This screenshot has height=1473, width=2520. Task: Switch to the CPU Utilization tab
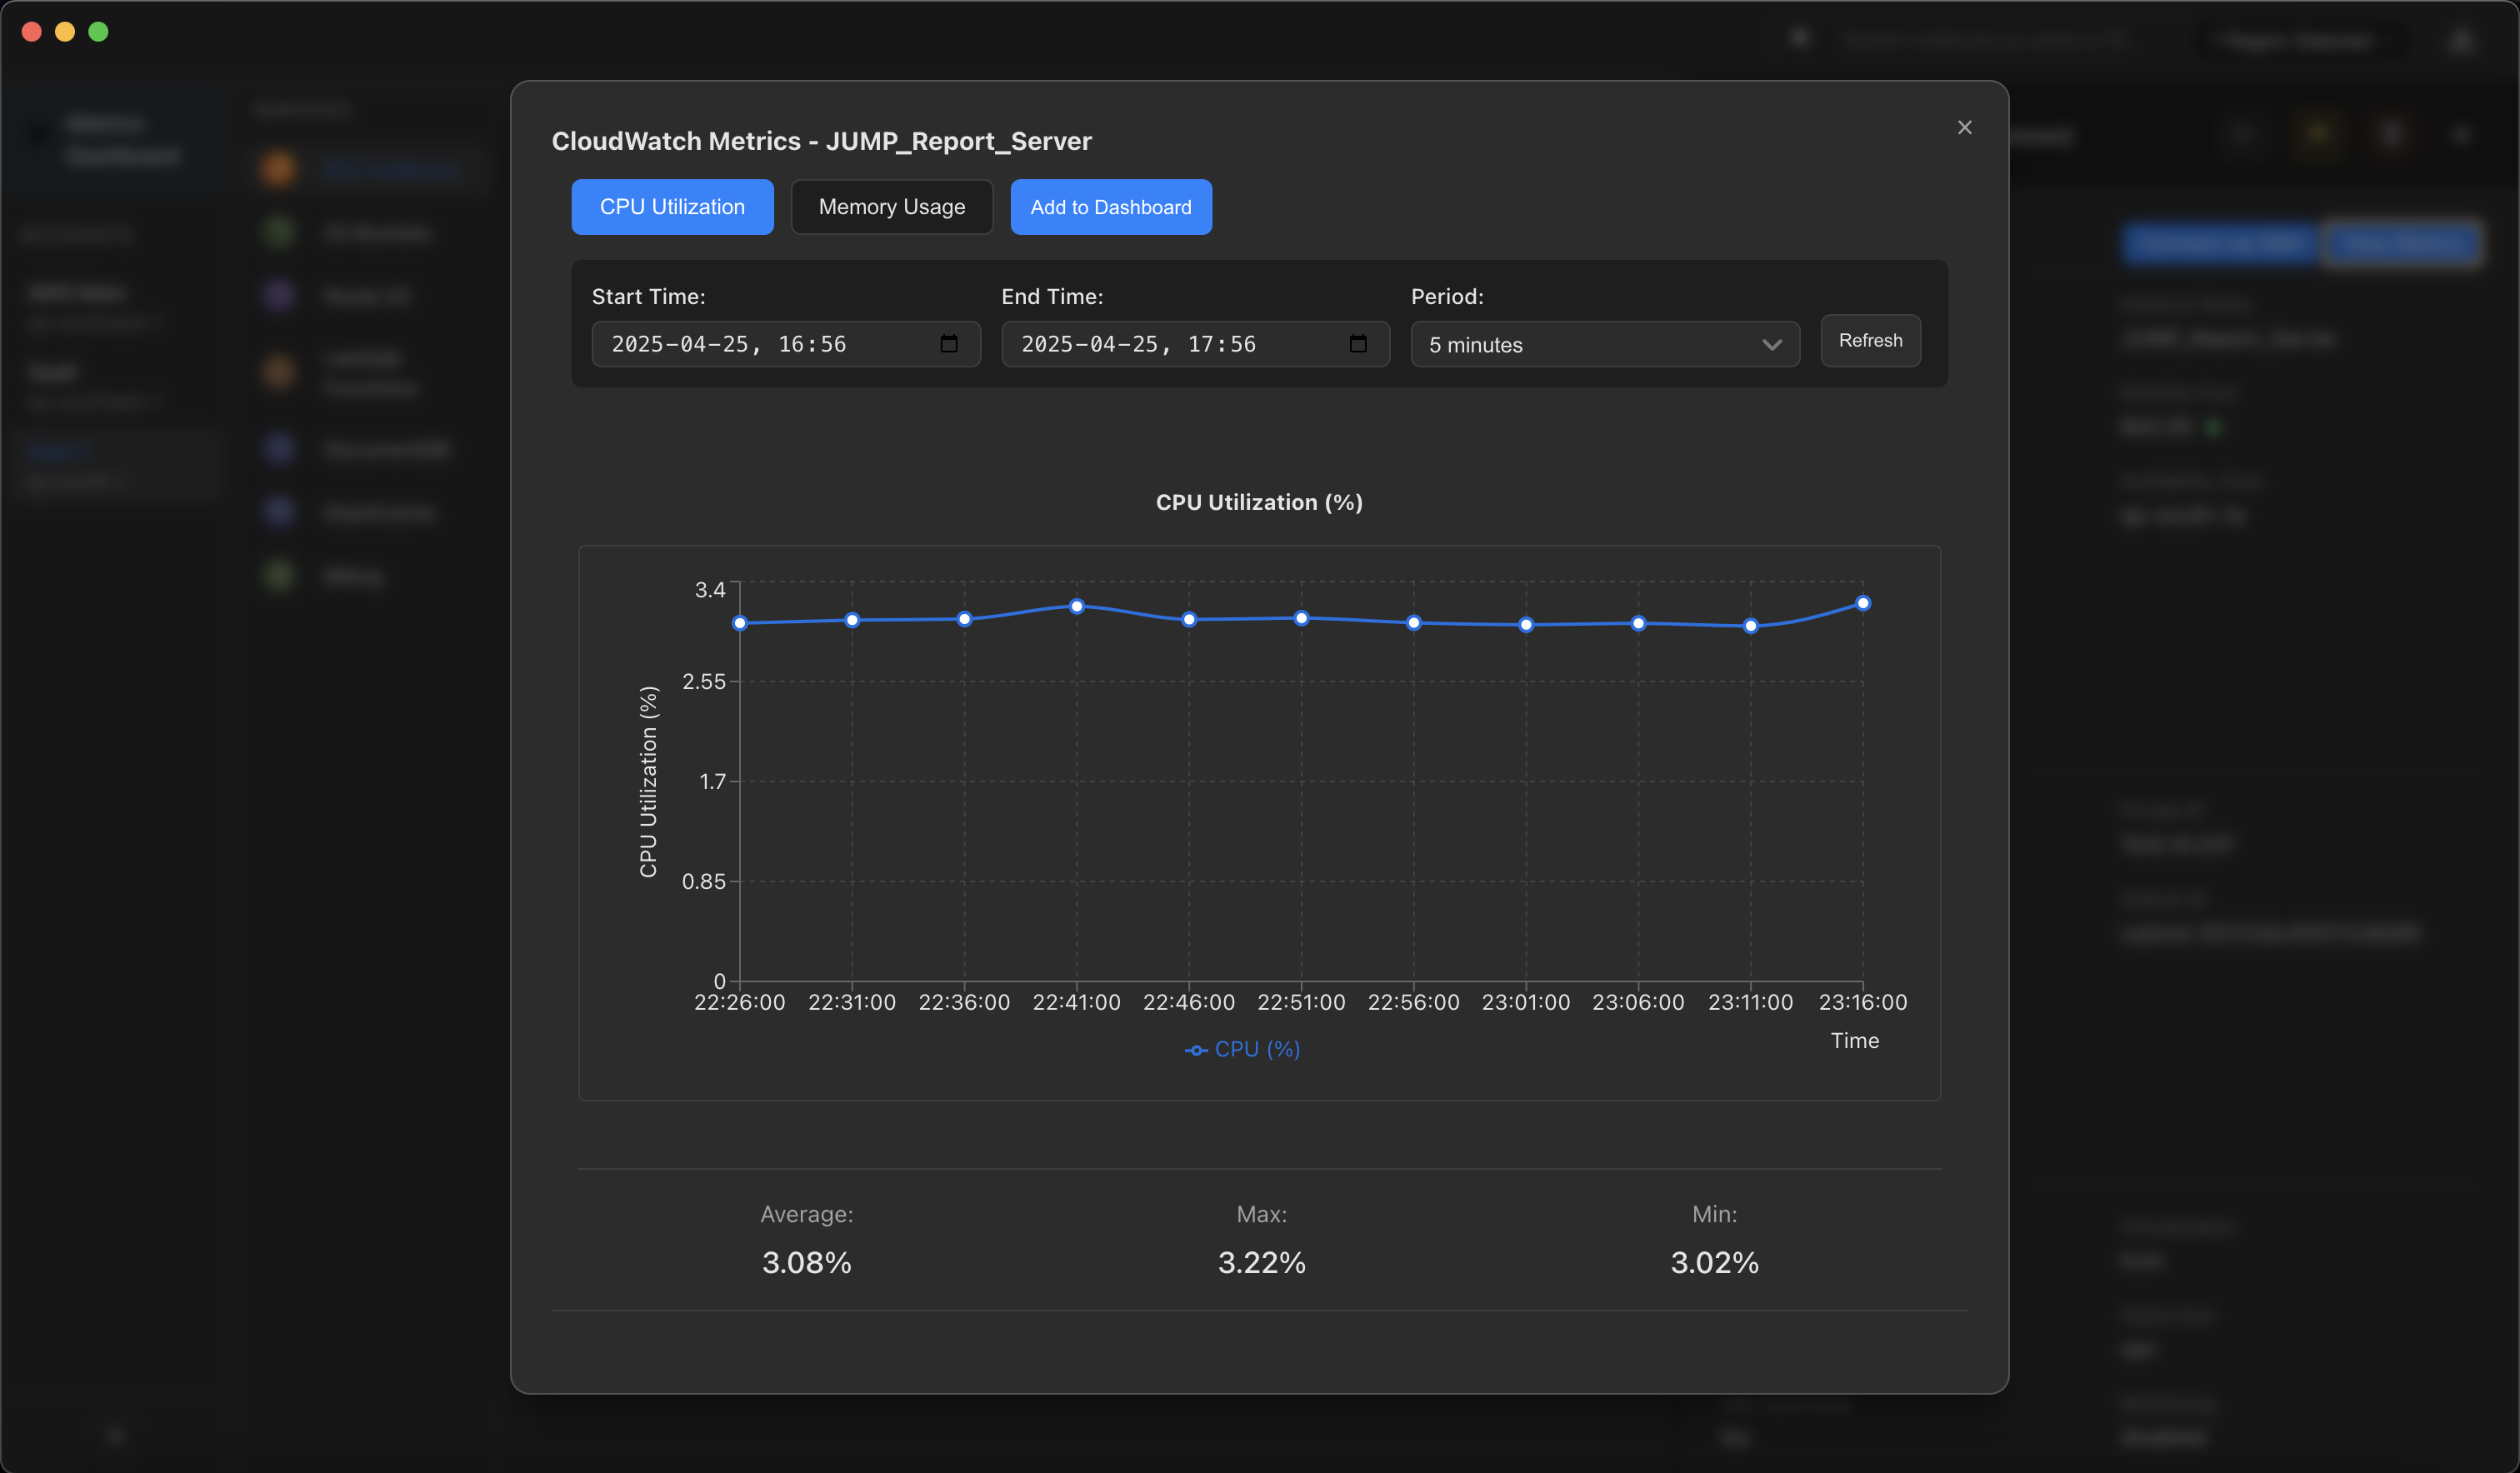point(672,207)
